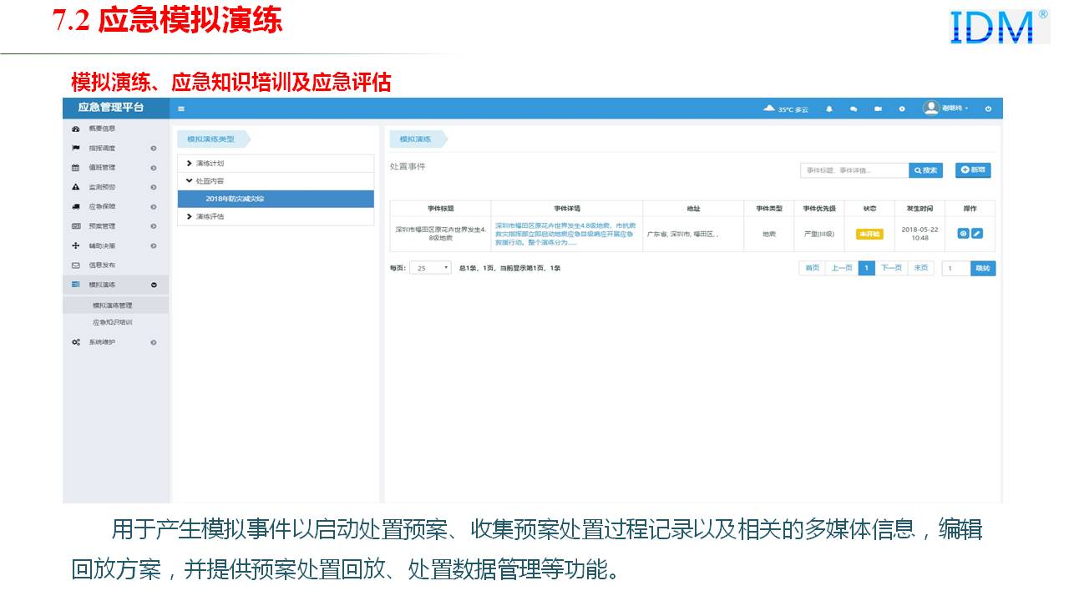Expand the 演练评估 tree node
The height and width of the screenshot is (601, 1069).
click(x=190, y=216)
